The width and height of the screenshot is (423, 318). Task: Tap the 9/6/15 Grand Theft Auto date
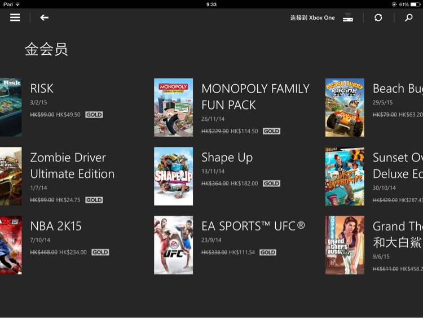pyautogui.click(x=381, y=256)
